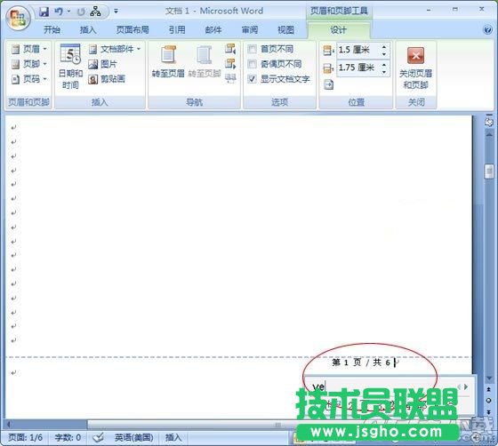
Task: Click the next page browse button
Action: [x=489, y=411]
